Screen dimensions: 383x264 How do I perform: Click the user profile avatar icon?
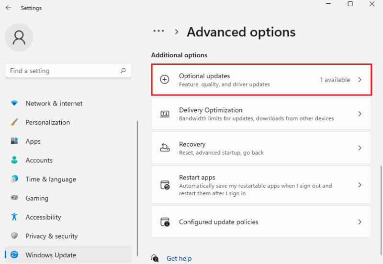19,38
